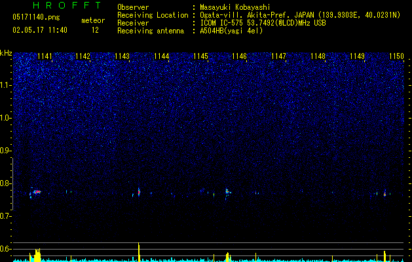Click the kHz axis unit label
The height and width of the screenshot is (262, 412).
[6, 53]
